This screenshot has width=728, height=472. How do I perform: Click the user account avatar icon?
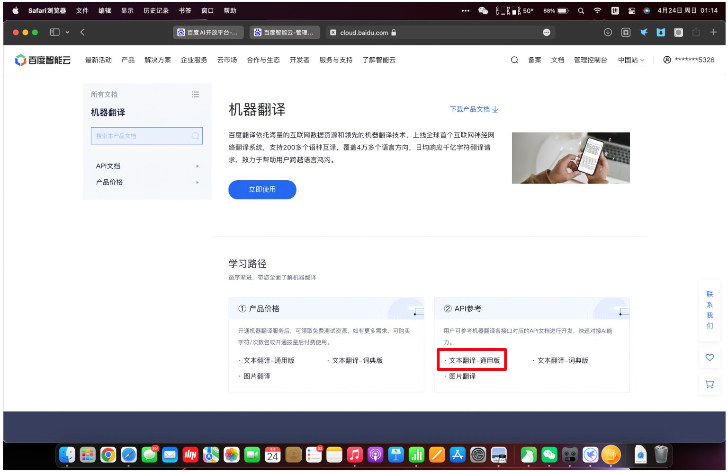tap(667, 60)
